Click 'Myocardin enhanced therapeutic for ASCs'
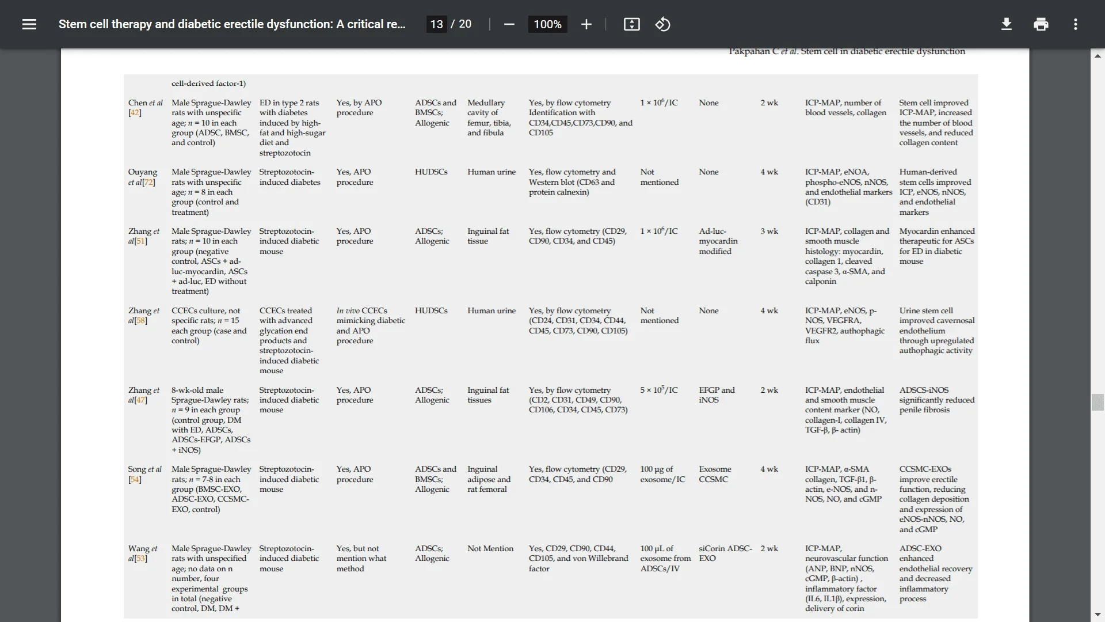The image size is (1105, 622). (937, 246)
